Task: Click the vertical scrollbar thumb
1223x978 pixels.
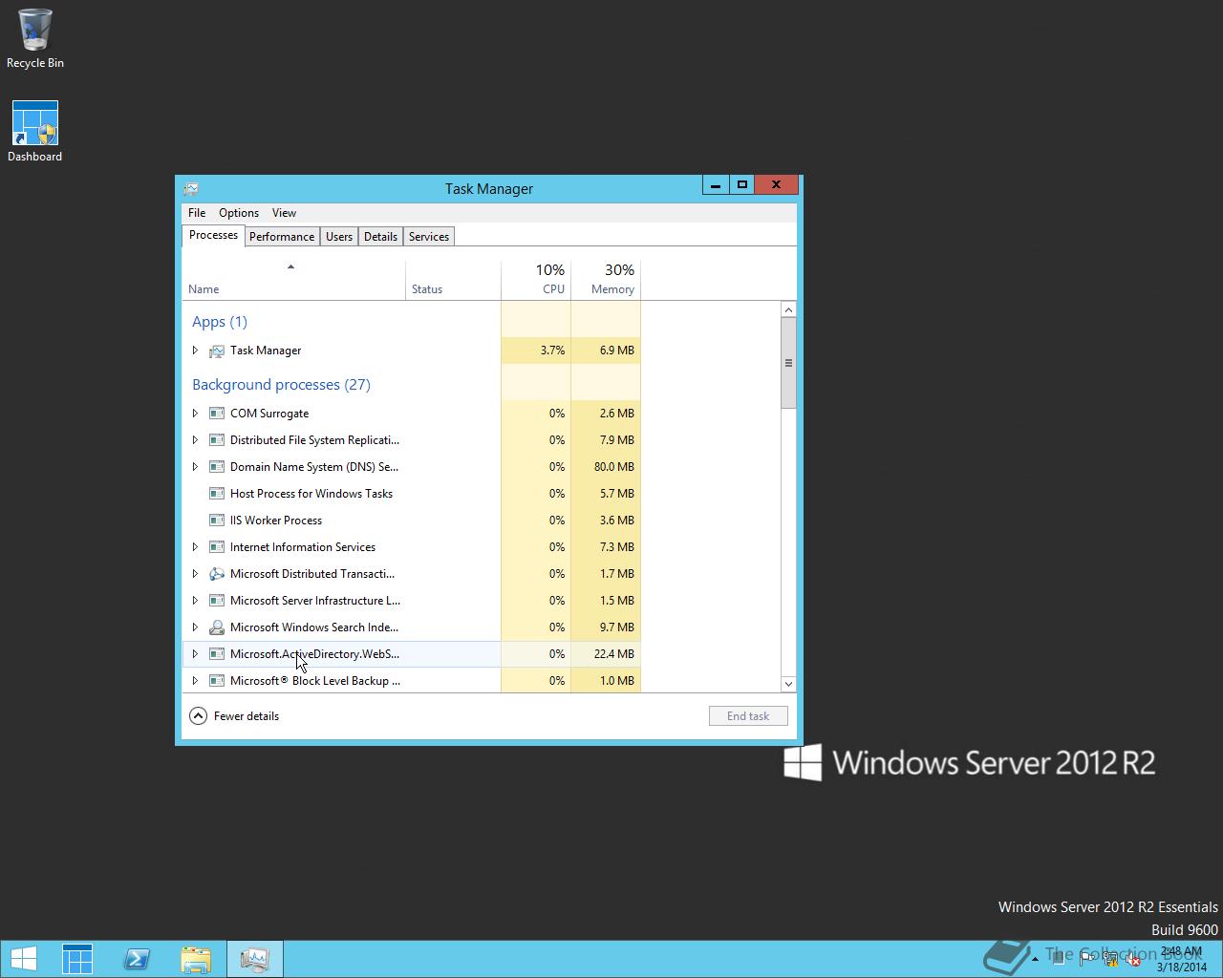Action: 788,363
